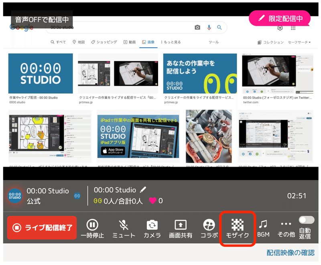Open the 配信映像の確認 link
This screenshot has height=265, width=321.
[290, 253]
